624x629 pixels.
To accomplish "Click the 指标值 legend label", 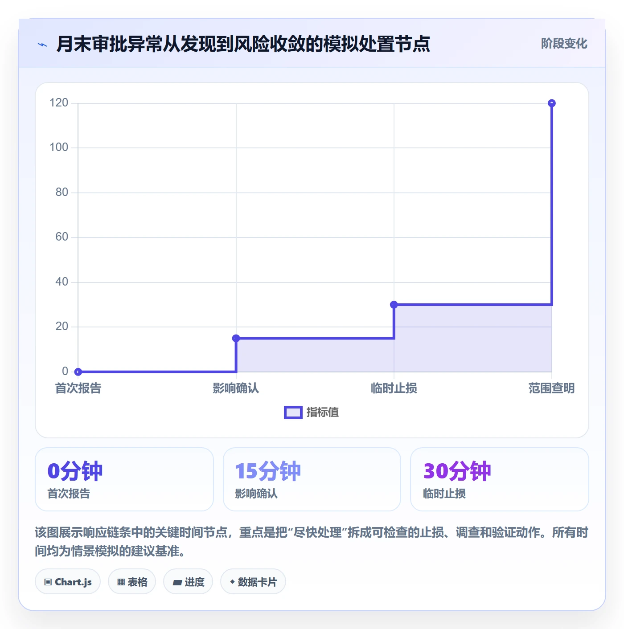I will pos(323,413).
